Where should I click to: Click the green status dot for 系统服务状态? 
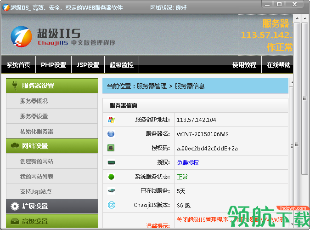point(111,177)
